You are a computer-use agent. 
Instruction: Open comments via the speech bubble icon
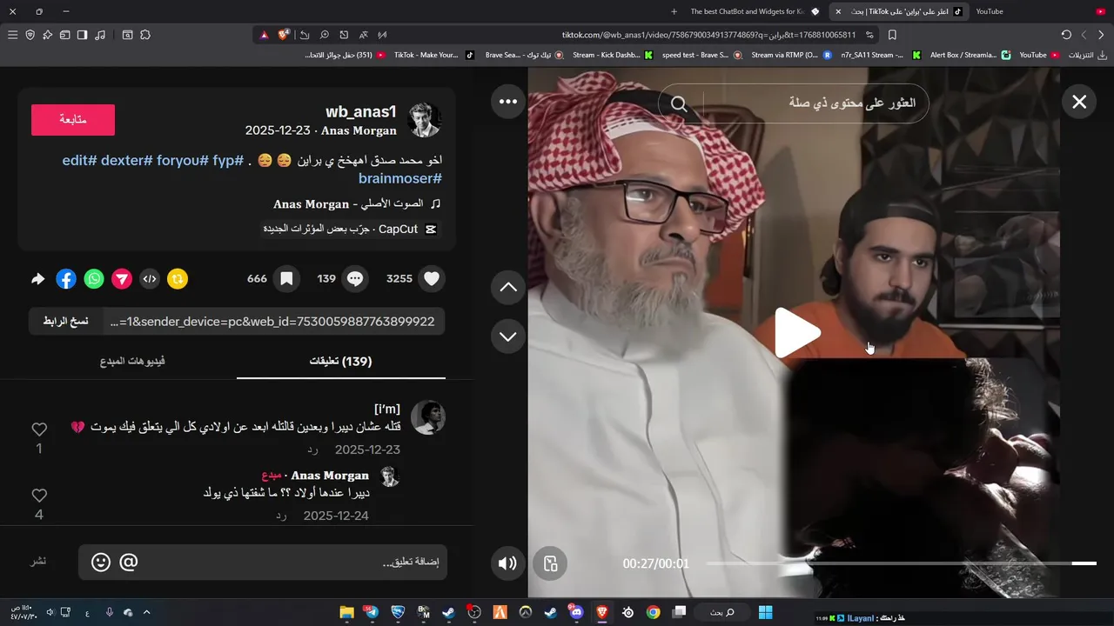(x=355, y=279)
